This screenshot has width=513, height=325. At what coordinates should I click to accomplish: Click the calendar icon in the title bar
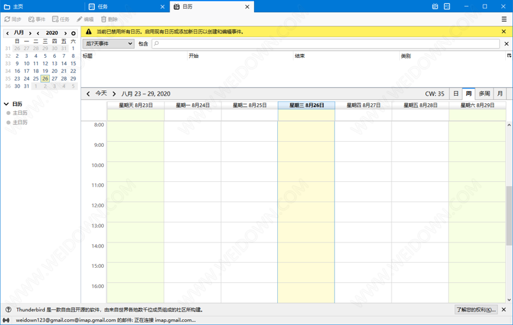pos(435,6)
